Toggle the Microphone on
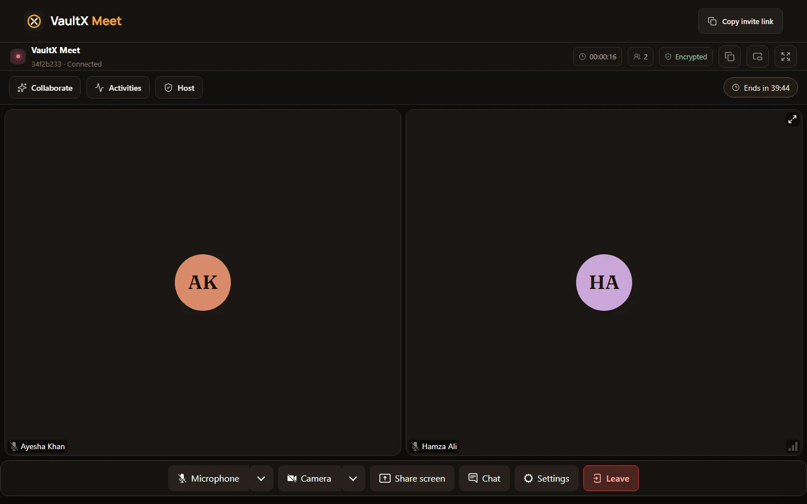The height and width of the screenshot is (504, 807). point(209,478)
